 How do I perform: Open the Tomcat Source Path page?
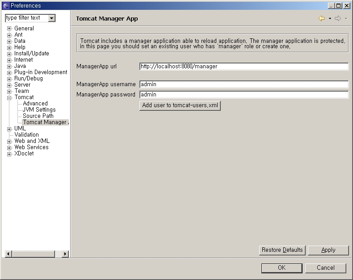38,116
